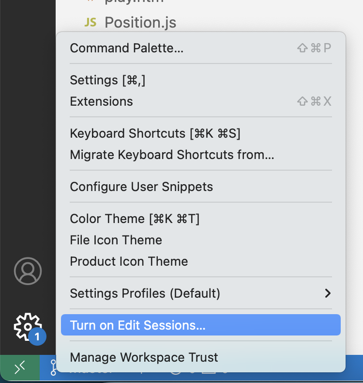Choose File Icon Theme
The height and width of the screenshot is (383, 363).
[x=201, y=240]
